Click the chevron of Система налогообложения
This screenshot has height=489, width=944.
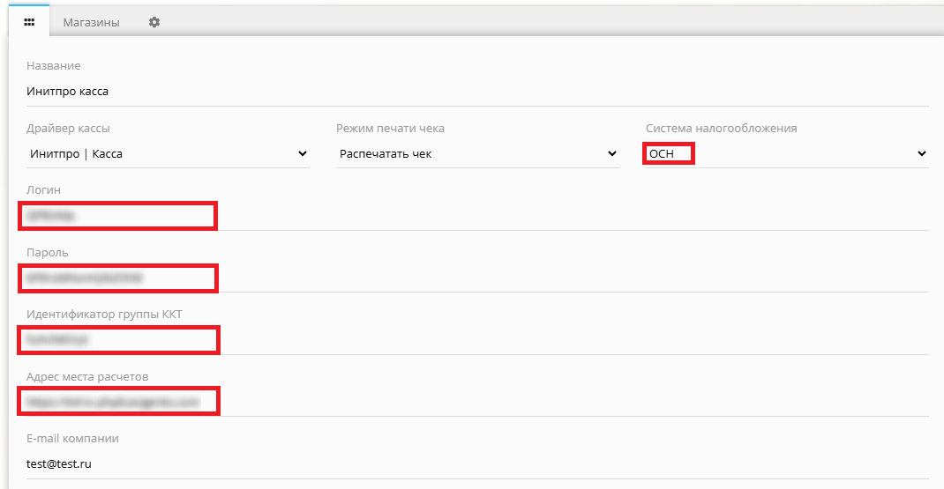(922, 154)
